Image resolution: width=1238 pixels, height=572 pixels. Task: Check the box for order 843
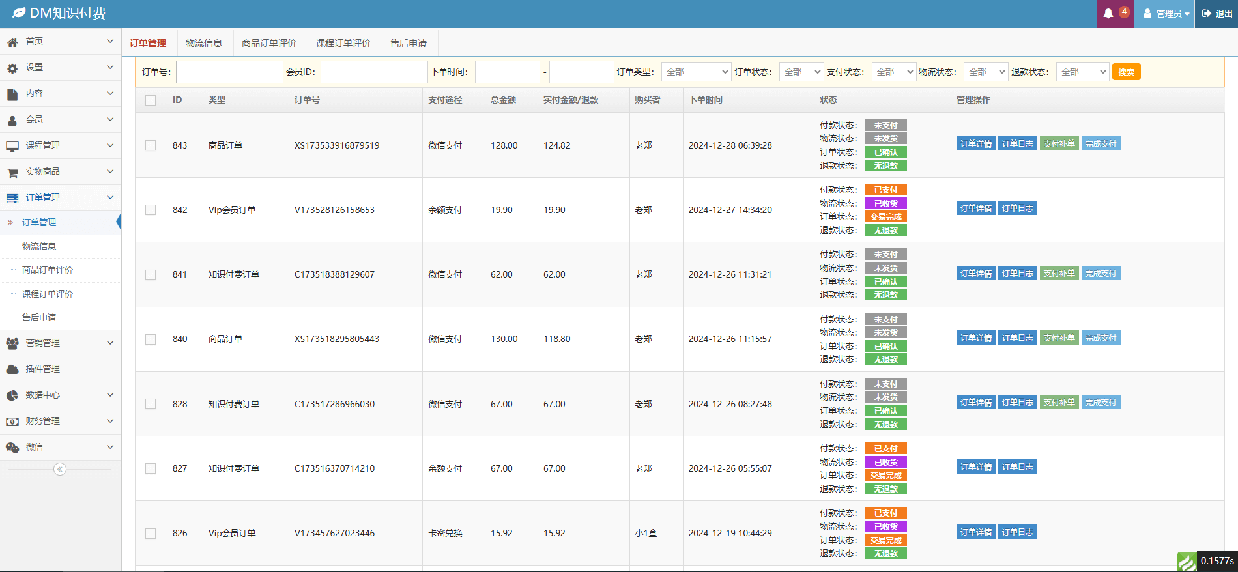151,145
